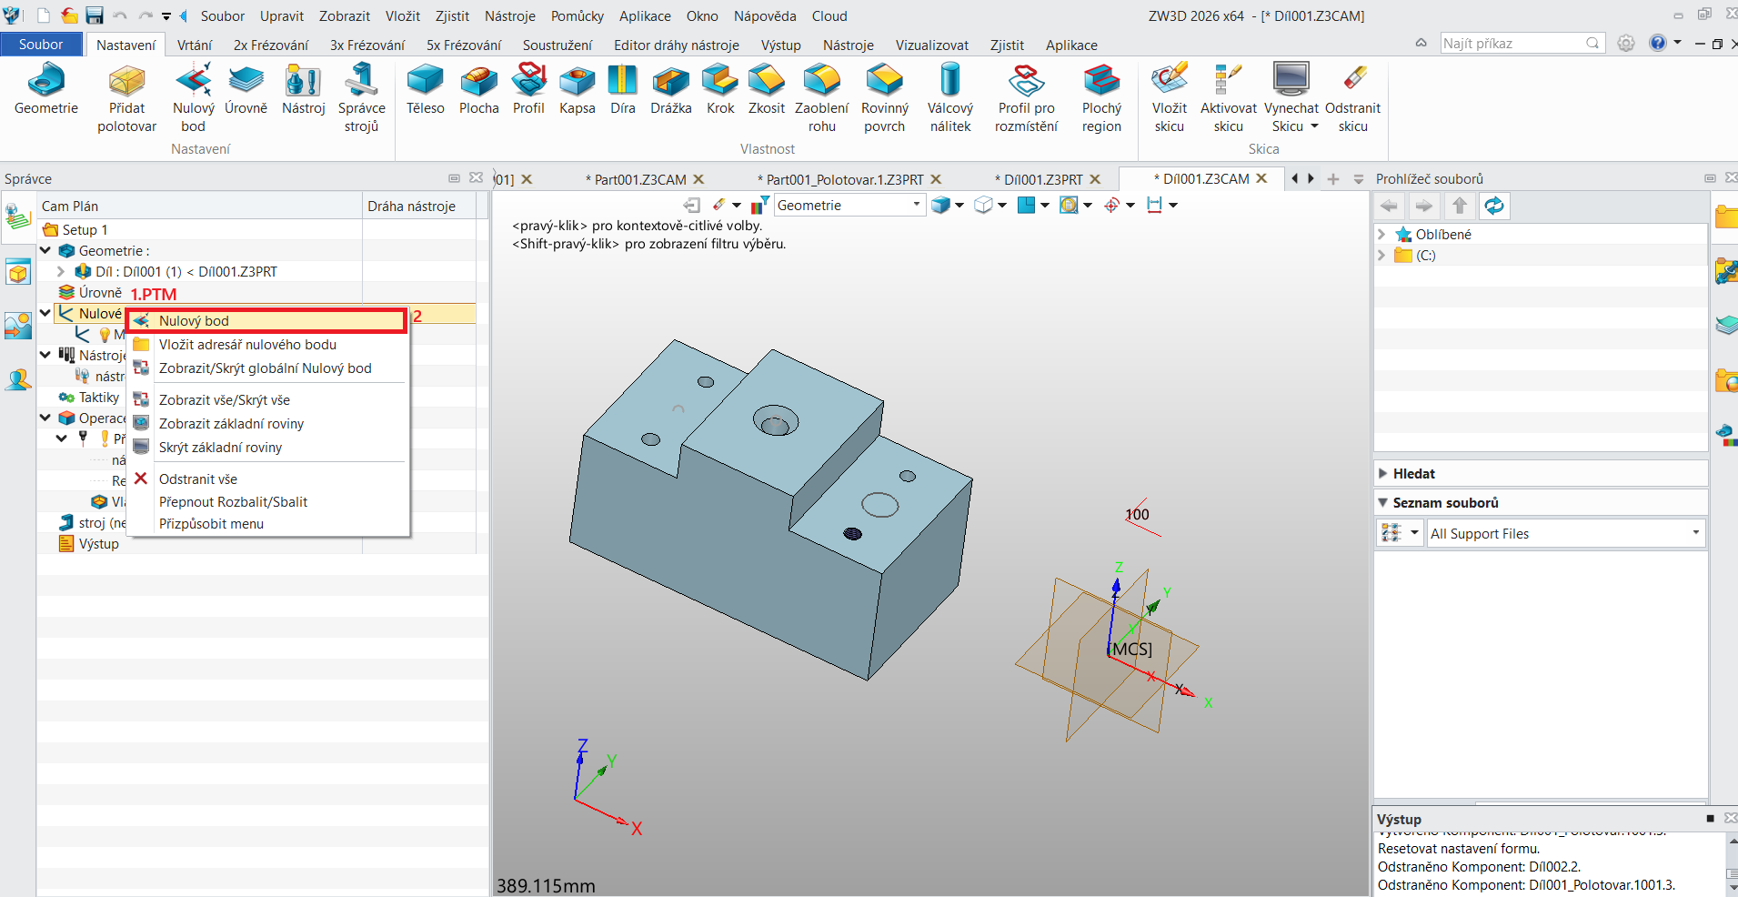Click the blue Soubor button
The width and height of the screenshot is (1738, 897).
tap(41, 45)
